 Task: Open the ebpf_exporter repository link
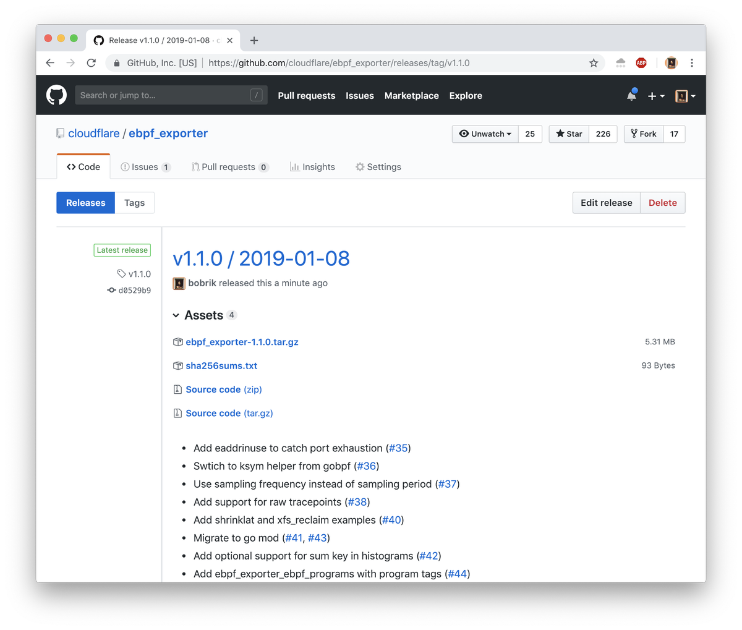click(x=168, y=134)
